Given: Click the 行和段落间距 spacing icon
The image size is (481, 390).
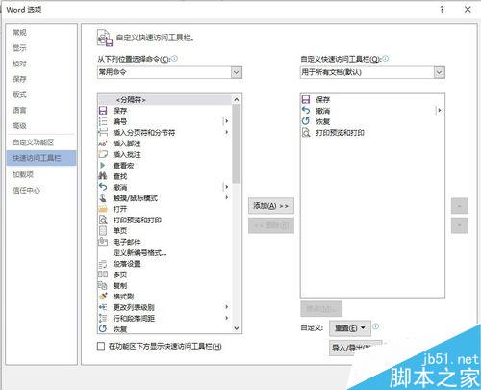Looking at the screenshot, I should [x=103, y=318].
